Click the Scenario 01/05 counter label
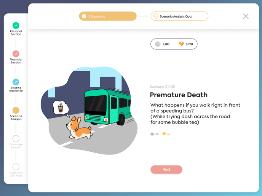The image size is (262, 196). (x=162, y=87)
